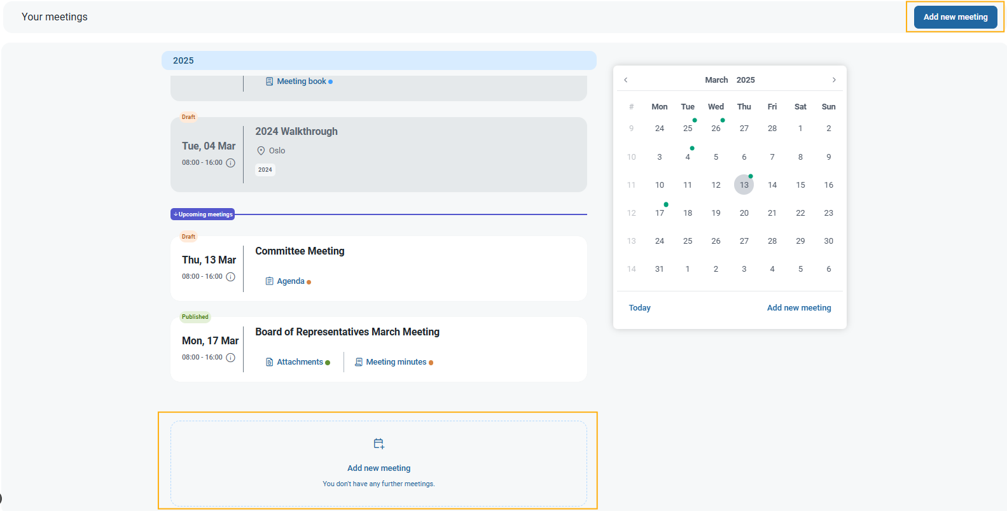Click the Draft badge on Committee Meeting
The width and height of the screenshot is (1007, 511).
click(x=188, y=237)
